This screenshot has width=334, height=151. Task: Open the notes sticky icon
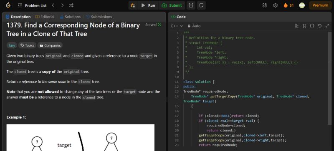pyautogui.click(x=201, y=5)
